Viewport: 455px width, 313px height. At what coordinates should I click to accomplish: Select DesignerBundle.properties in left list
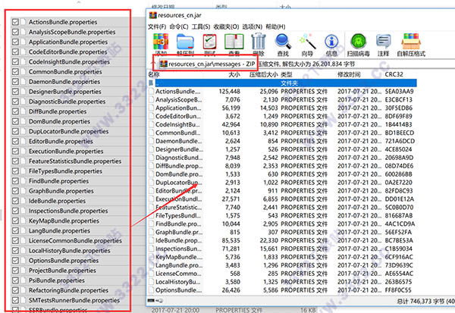pos(64,92)
